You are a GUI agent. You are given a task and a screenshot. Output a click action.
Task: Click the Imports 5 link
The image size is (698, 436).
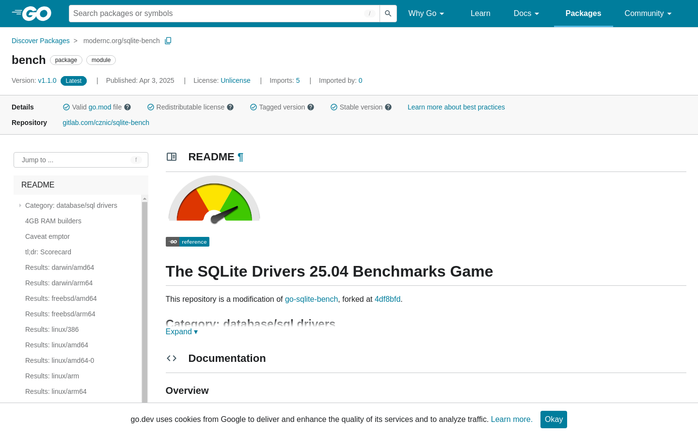tap(298, 80)
